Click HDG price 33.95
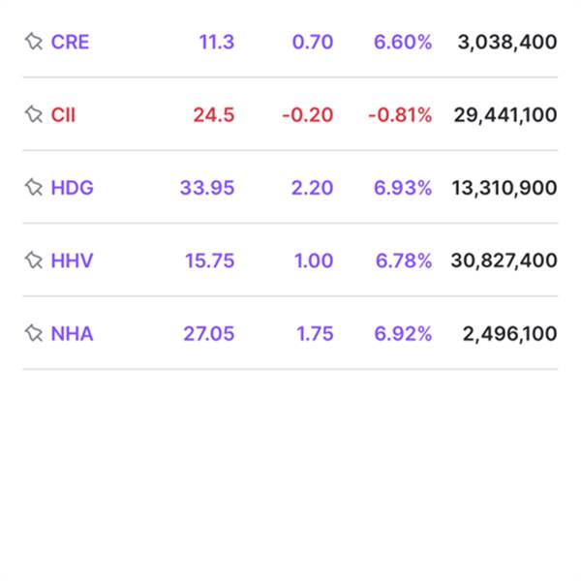581x581 pixels. point(207,188)
